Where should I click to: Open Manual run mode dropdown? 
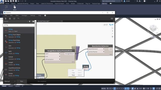coord(10,81)
